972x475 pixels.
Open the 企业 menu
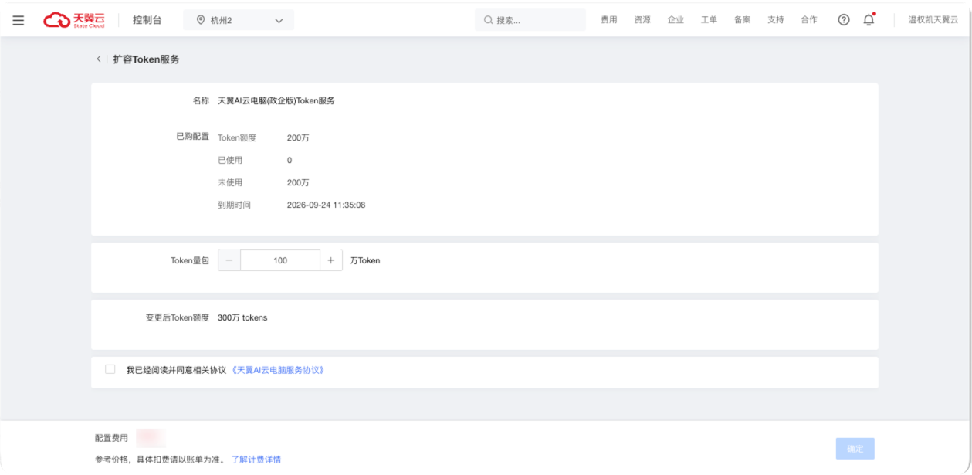676,20
